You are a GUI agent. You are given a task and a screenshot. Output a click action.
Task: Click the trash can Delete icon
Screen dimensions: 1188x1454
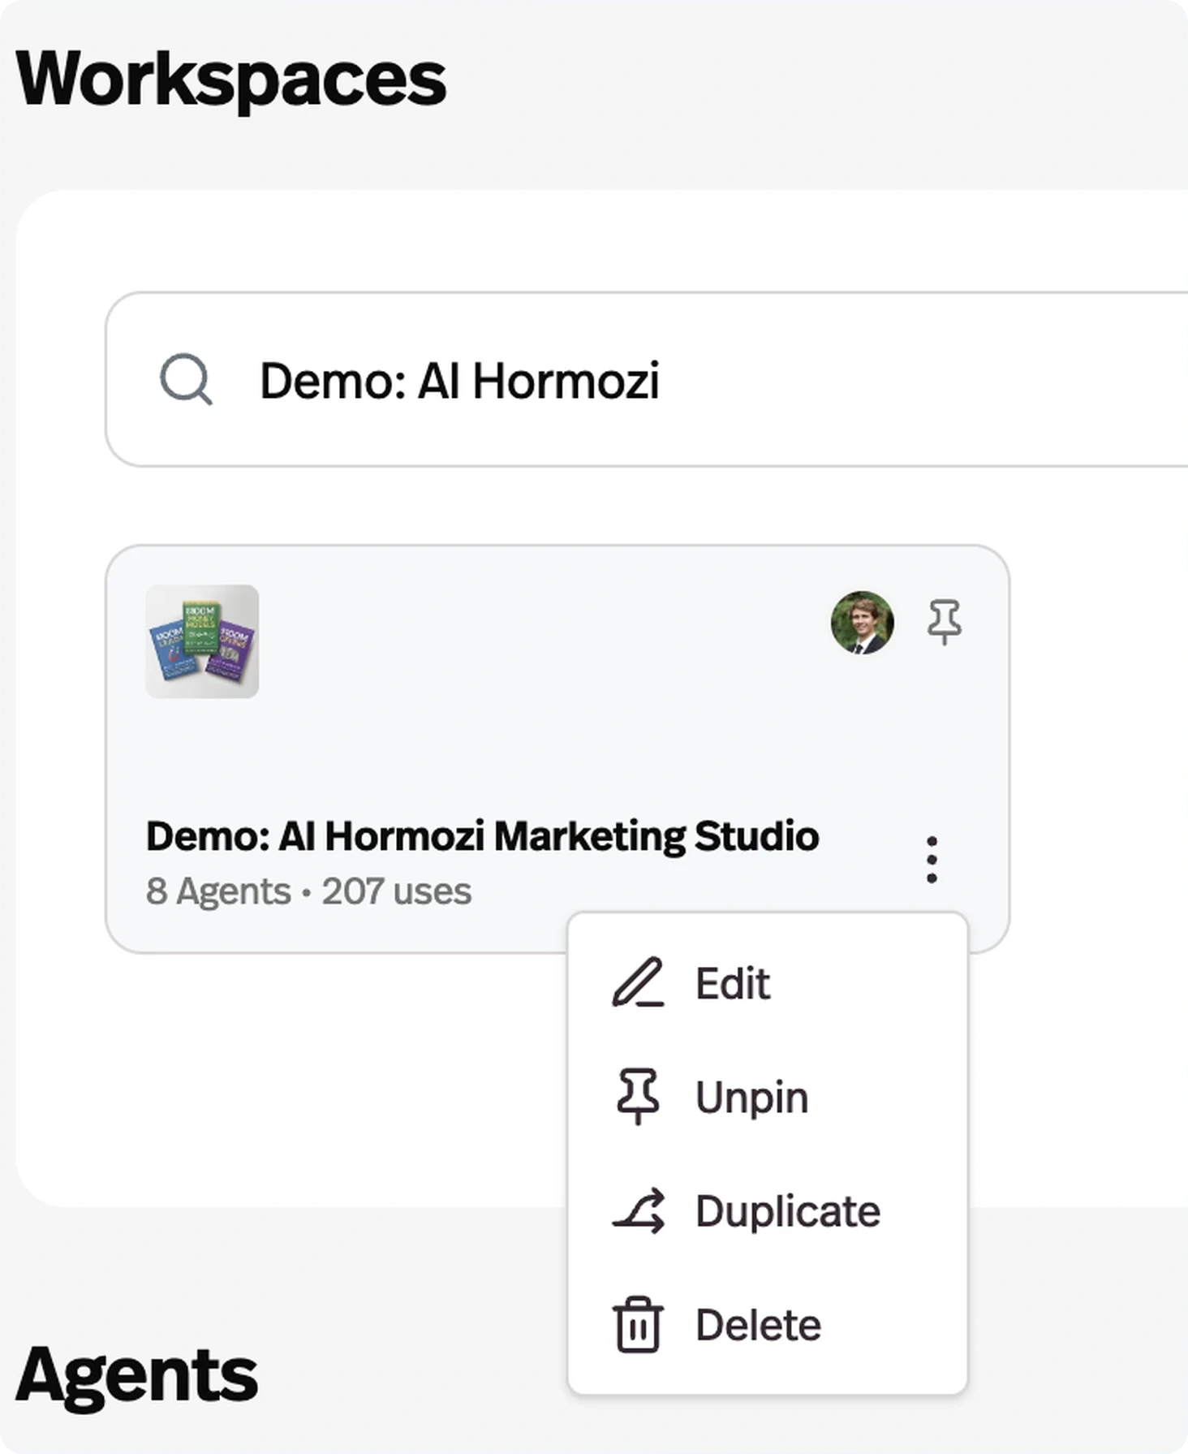point(638,1324)
